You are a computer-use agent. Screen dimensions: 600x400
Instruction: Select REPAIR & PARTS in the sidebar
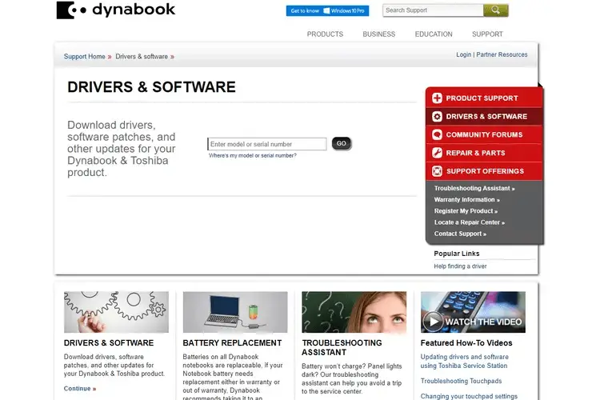484,153
